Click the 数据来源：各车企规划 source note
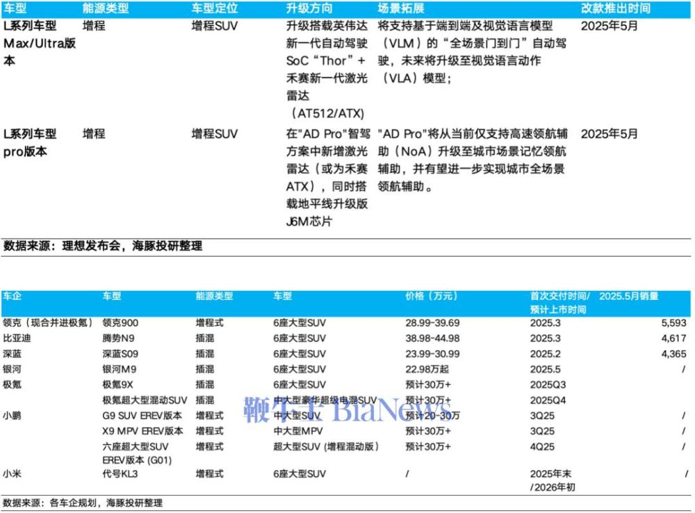Viewport: 695px width, 513px height. point(83,503)
